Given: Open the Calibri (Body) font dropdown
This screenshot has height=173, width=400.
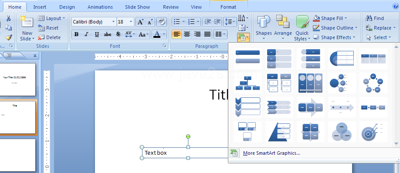Looking at the screenshot, I should [x=114, y=22].
